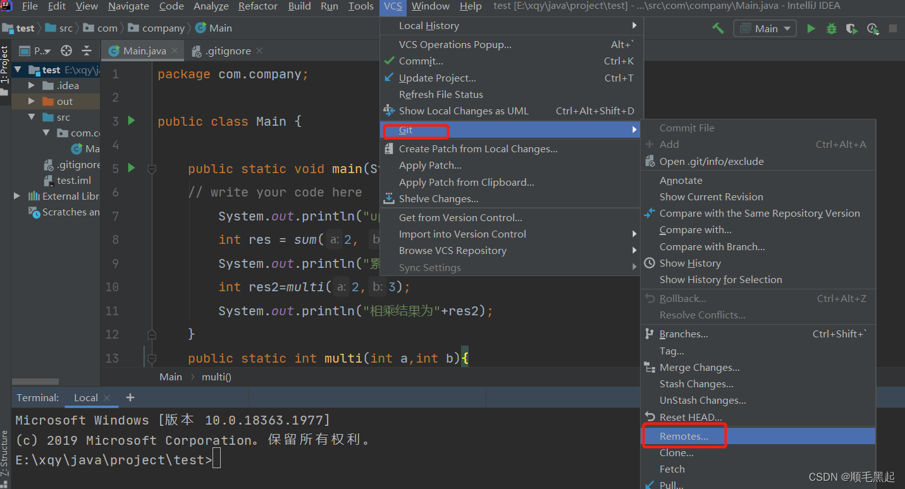Image resolution: width=905 pixels, height=489 pixels.
Task: Close the Main.java editor tab
Action: (x=175, y=51)
